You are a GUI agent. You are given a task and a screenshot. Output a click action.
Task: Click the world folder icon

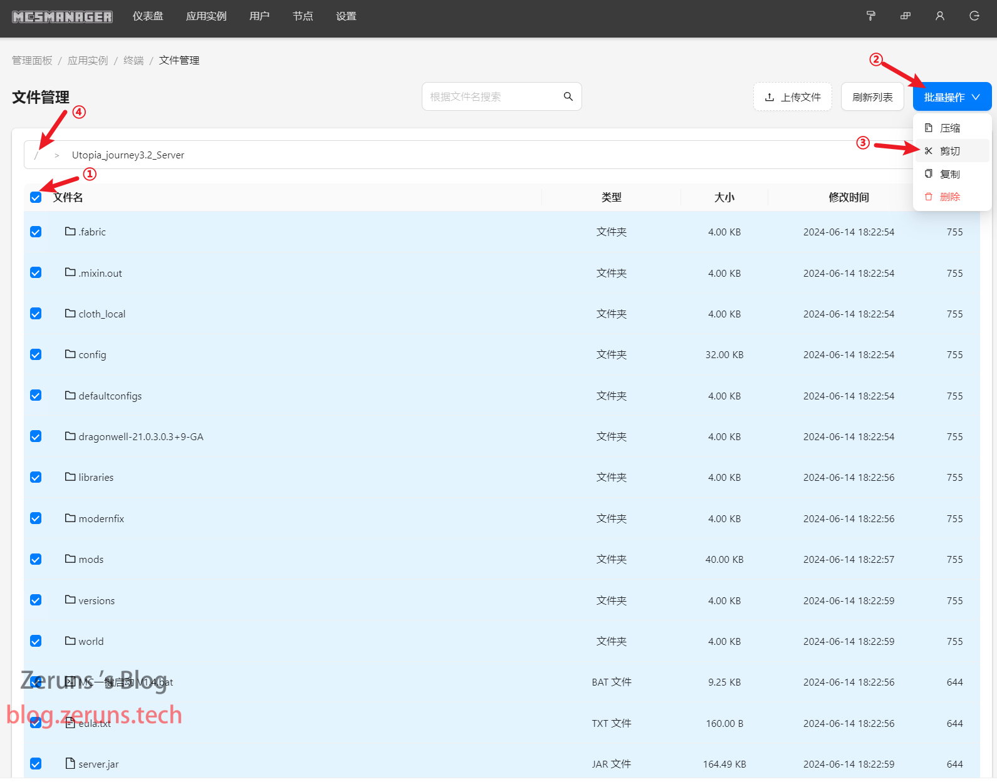click(x=70, y=641)
